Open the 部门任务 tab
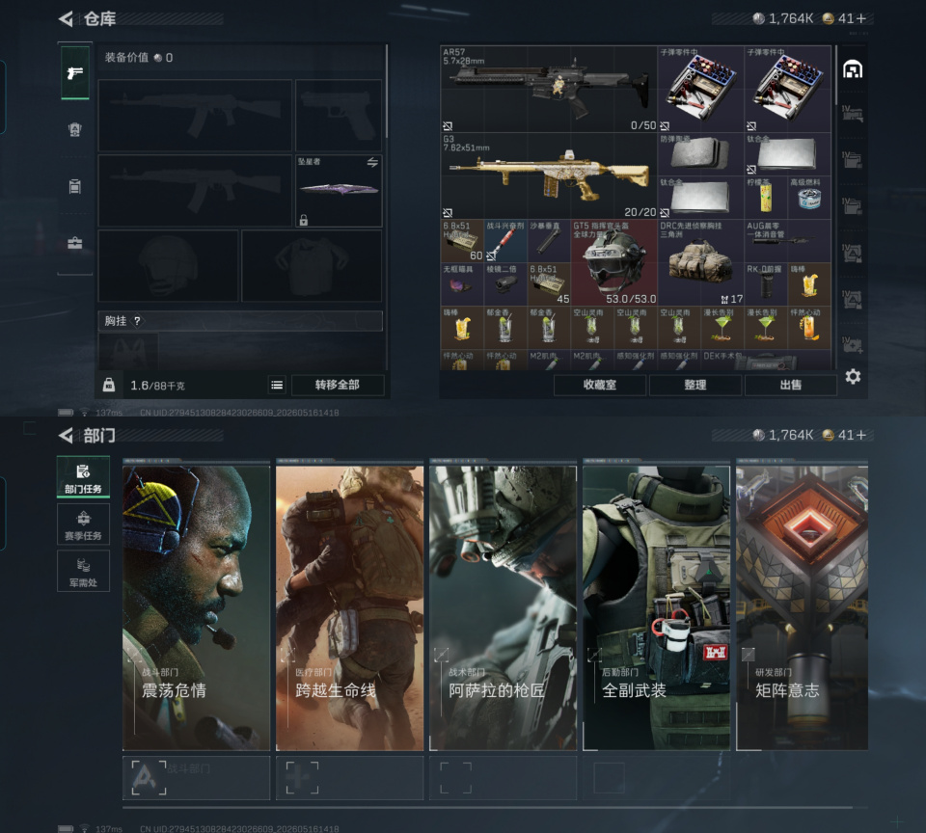The image size is (926, 833). [x=83, y=477]
